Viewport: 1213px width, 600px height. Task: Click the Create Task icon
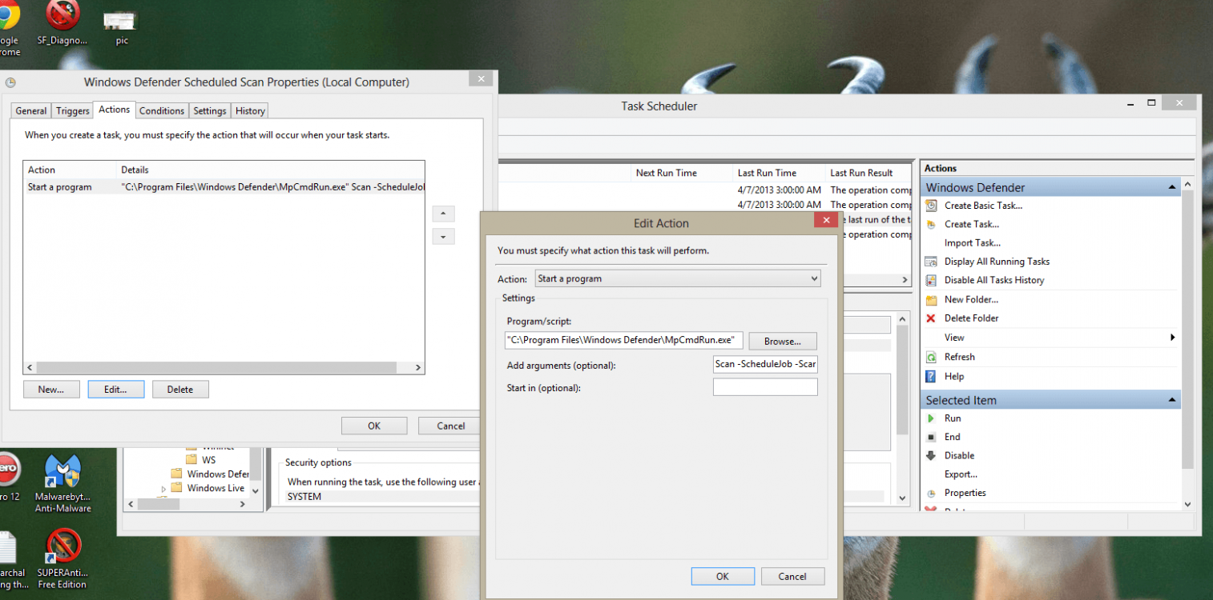(931, 224)
